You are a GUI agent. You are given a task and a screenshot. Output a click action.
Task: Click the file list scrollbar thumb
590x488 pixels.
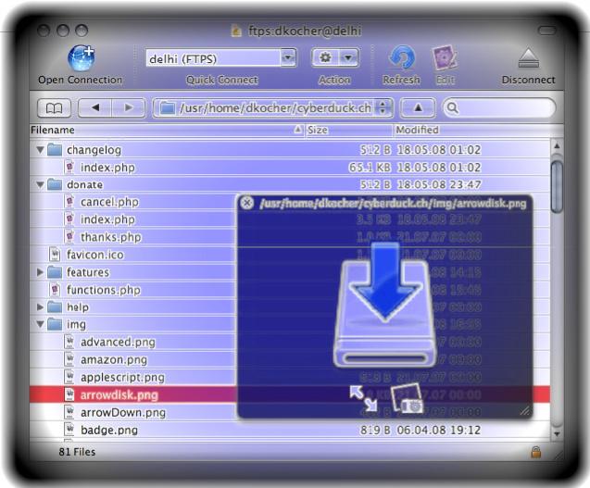[x=557, y=187]
